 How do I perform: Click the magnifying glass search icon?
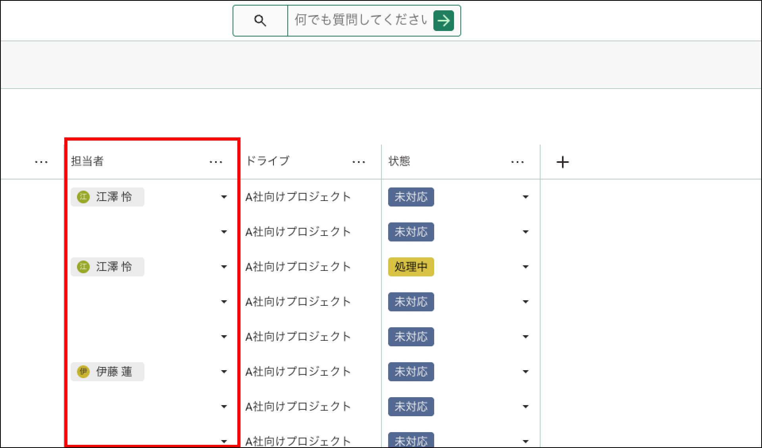point(260,21)
